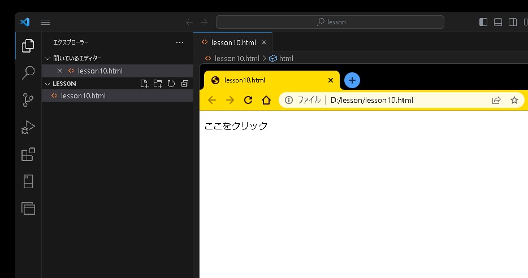Image resolution: width=528 pixels, height=278 pixels.
Task: Open Run and Debug view
Action: coord(28,128)
